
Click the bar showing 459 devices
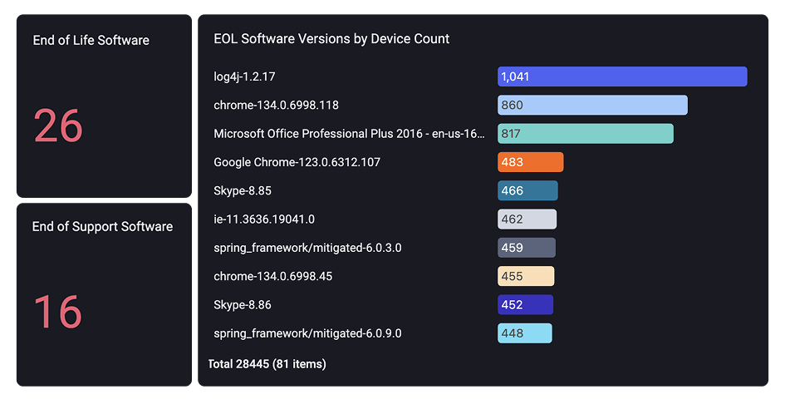527,248
